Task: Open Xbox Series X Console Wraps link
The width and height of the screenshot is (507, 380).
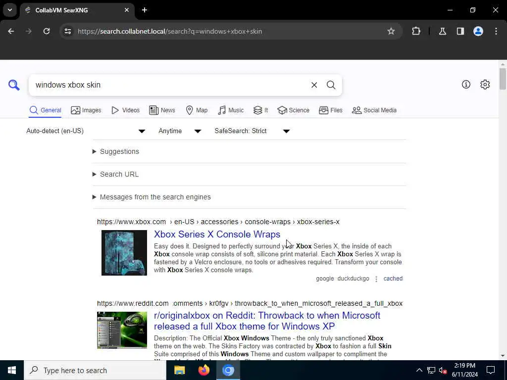Action: [x=217, y=234]
